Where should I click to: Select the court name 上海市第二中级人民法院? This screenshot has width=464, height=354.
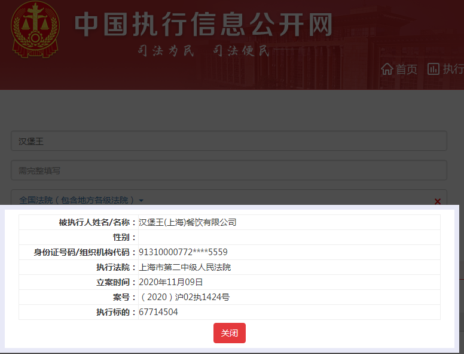(x=185, y=267)
